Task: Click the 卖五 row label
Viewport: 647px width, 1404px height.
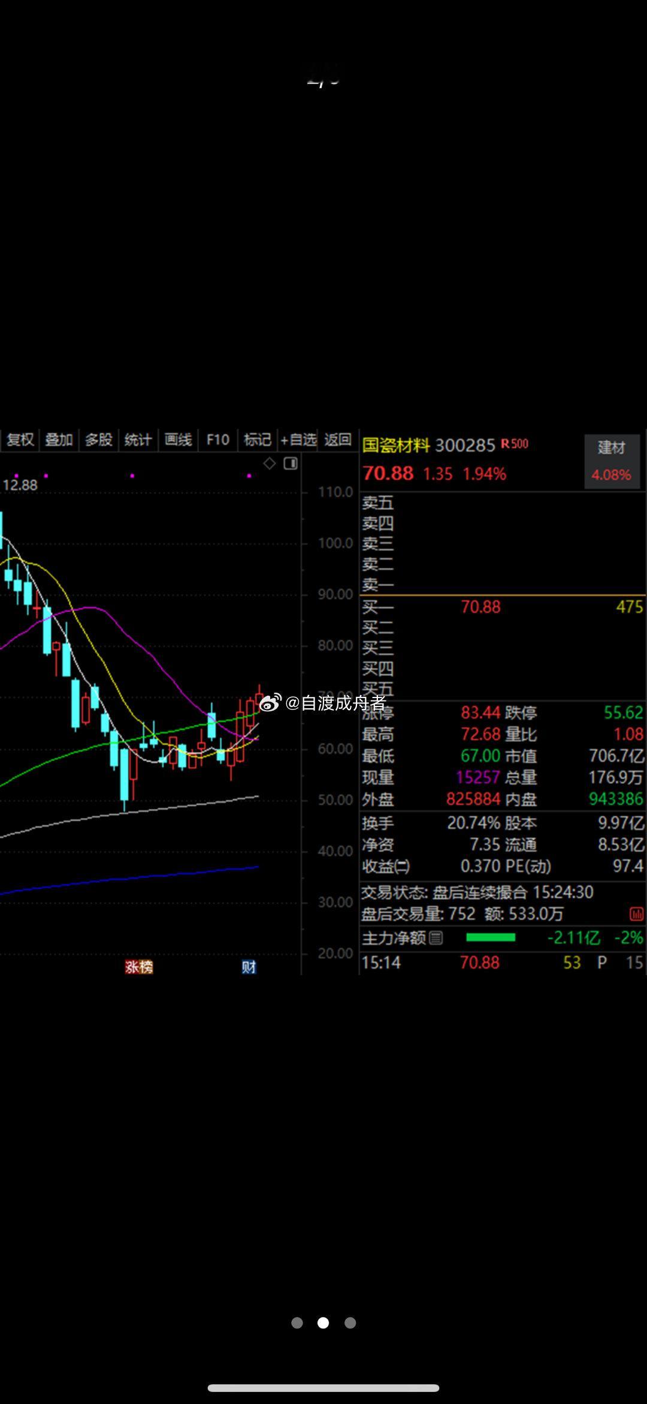Action: click(378, 503)
